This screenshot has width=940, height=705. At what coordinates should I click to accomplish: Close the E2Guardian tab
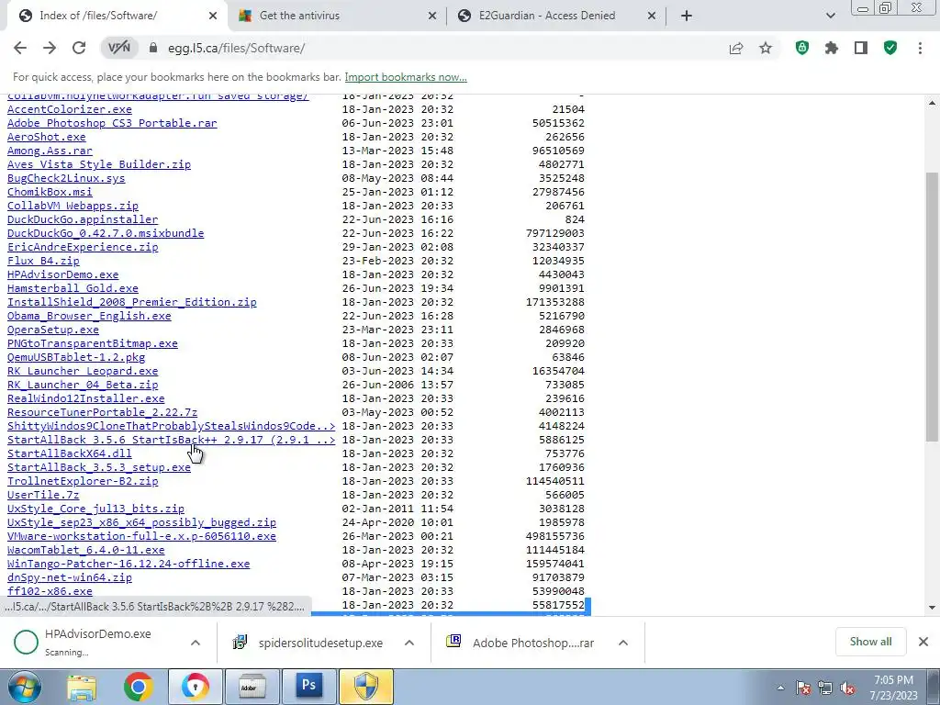click(652, 17)
